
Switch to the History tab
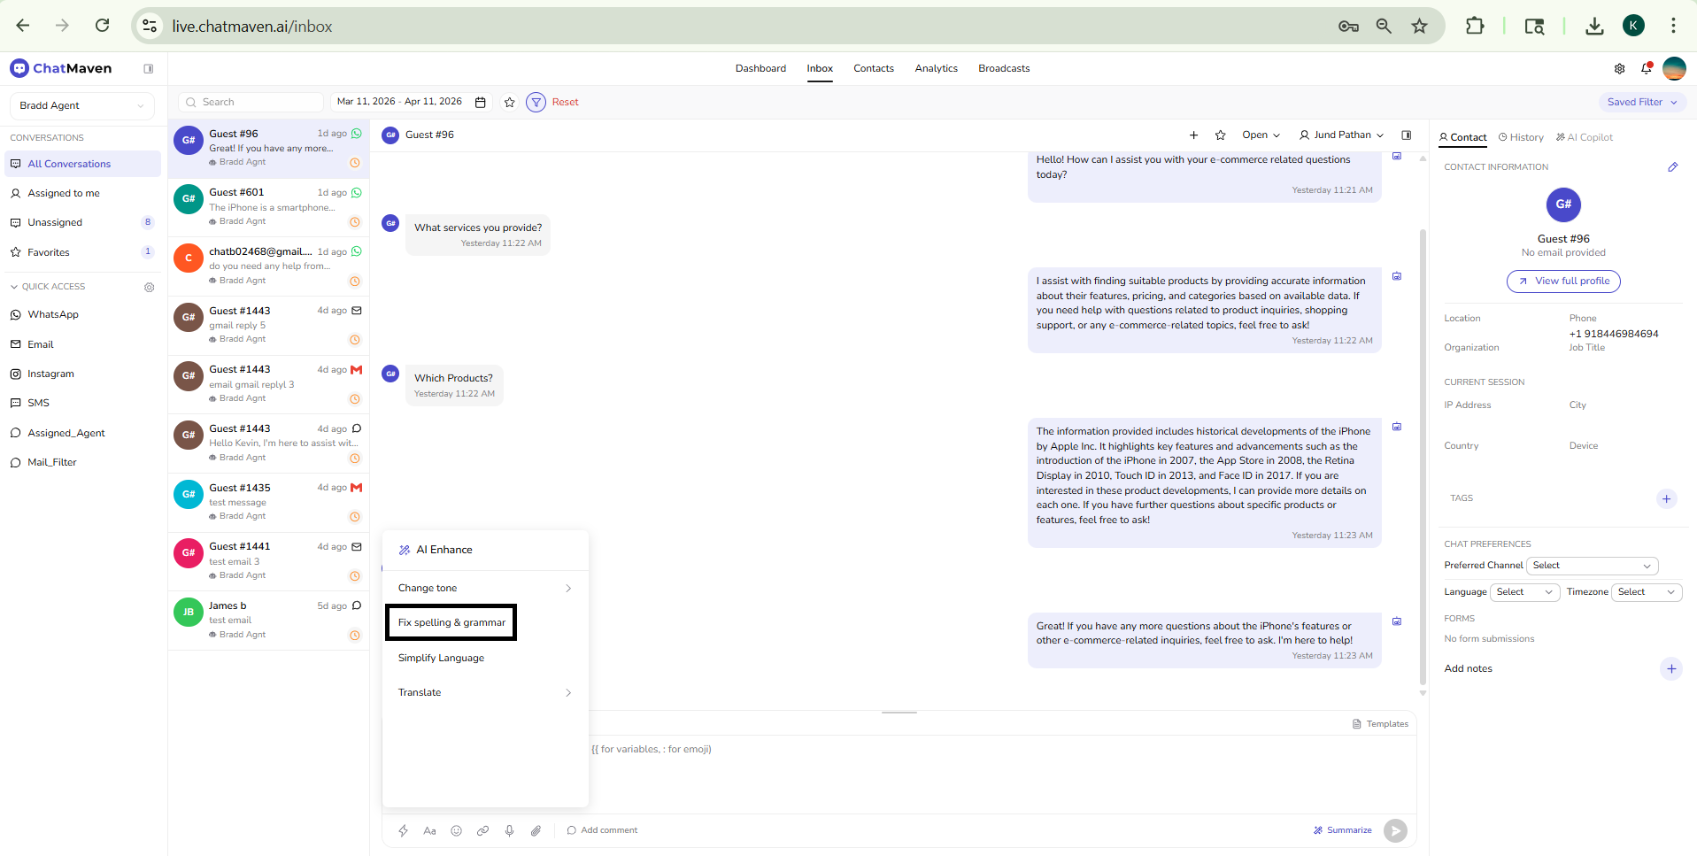pos(1520,136)
